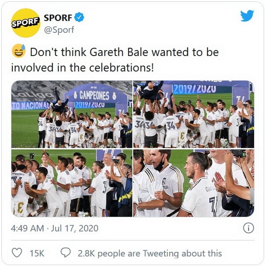Click the word celebrations in the tweet
The height and width of the screenshot is (266, 265).
[x=121, y=67]
